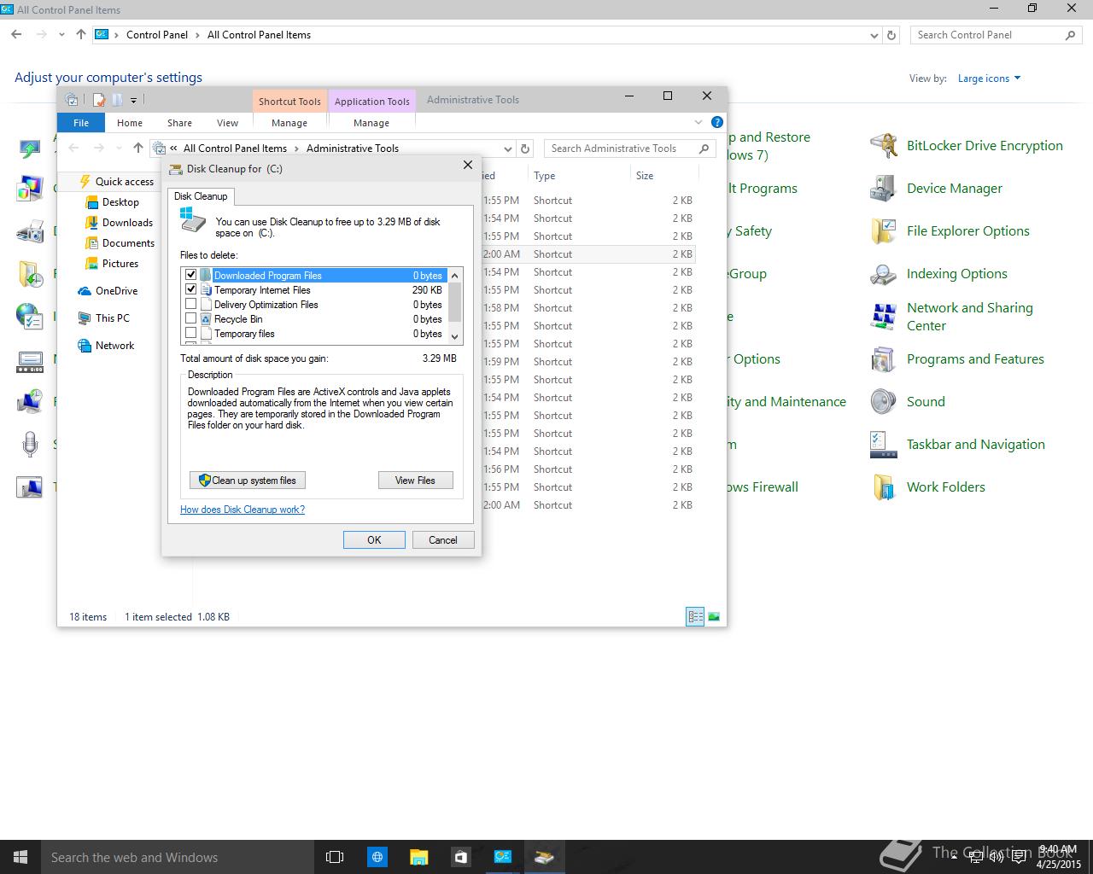Check Delivery Optimization Files checkbox

click(191, 304)
